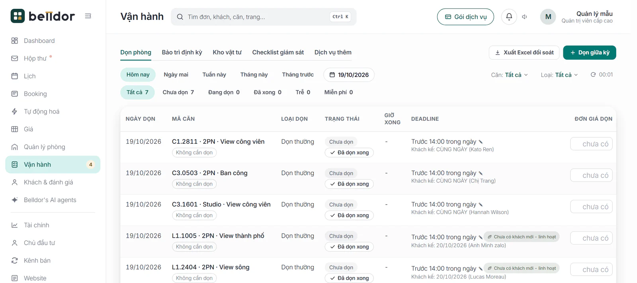Click the Belldor logo
Screen dimensions: 637x283
43,16
